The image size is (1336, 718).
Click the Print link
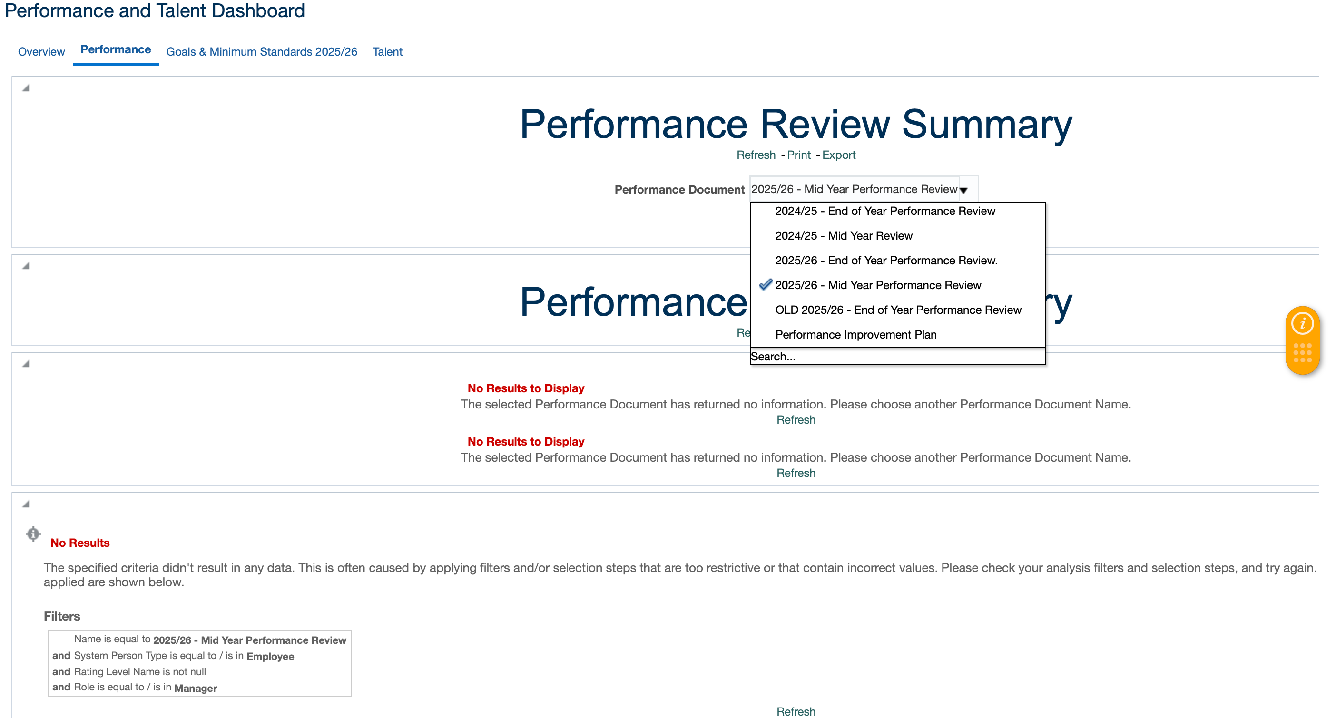point(799,155)
